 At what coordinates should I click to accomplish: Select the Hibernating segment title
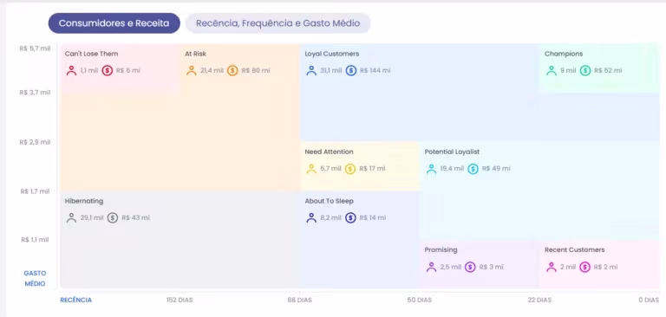tap(84, 201)
